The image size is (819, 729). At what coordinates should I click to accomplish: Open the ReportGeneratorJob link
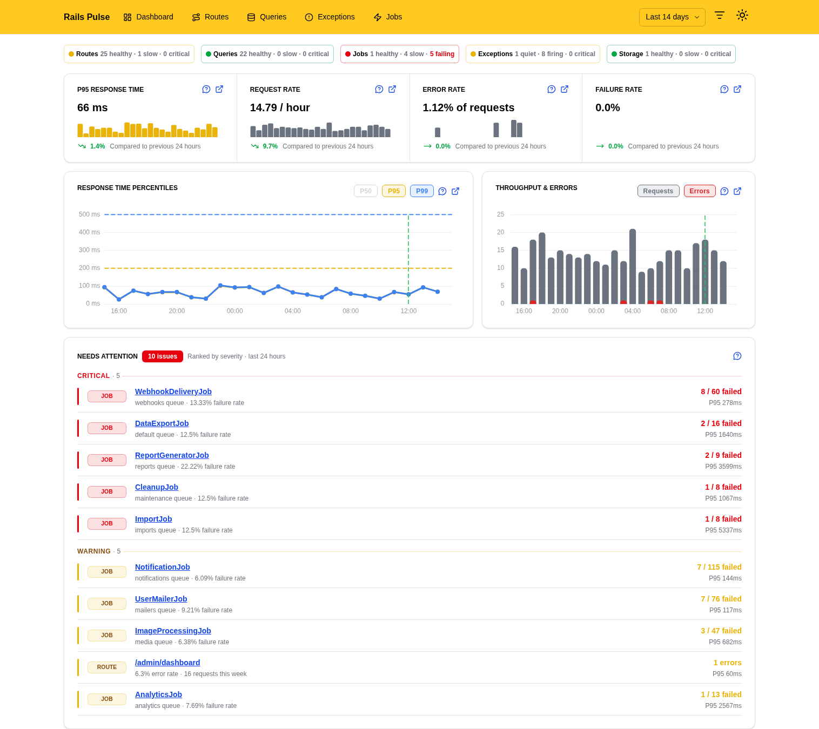(x=172, y=455)
